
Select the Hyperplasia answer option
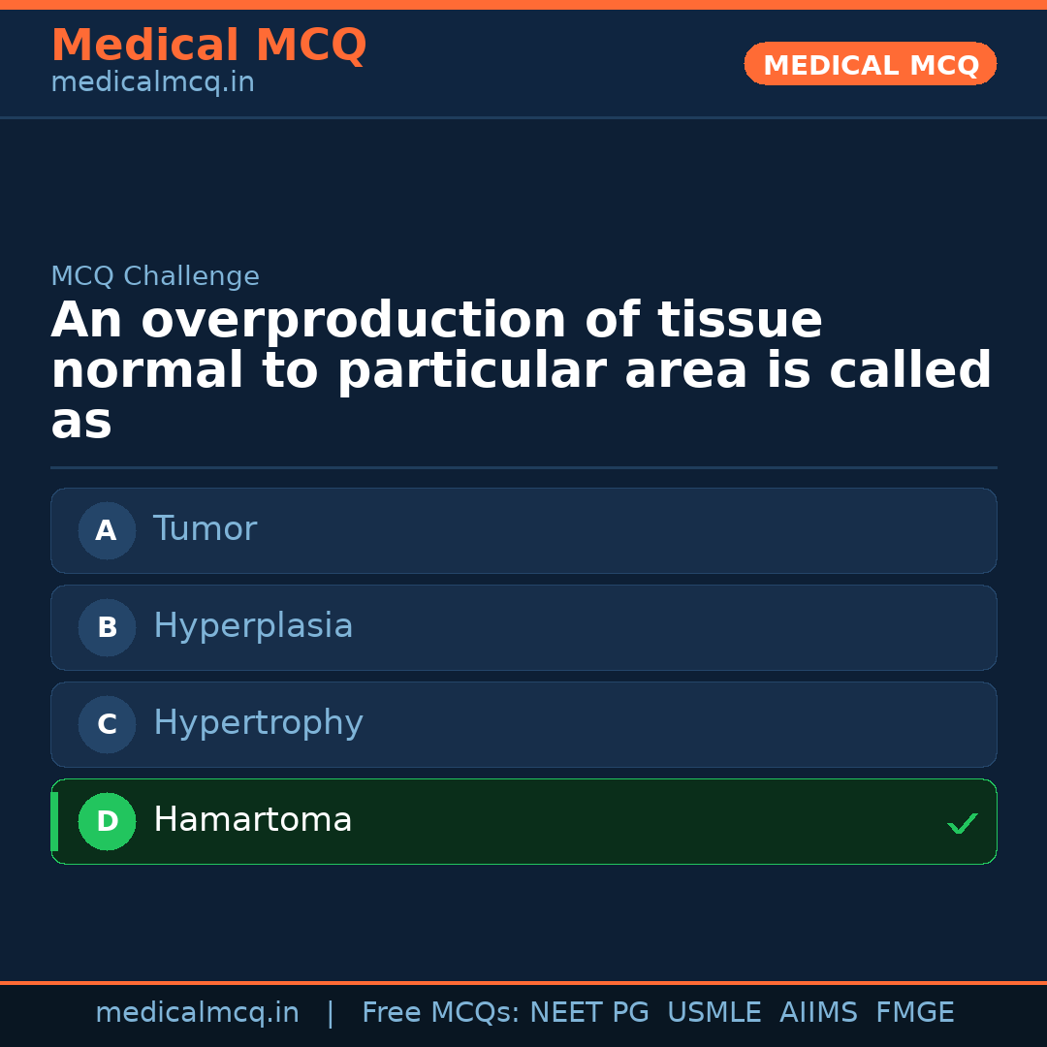coord(523,627)
